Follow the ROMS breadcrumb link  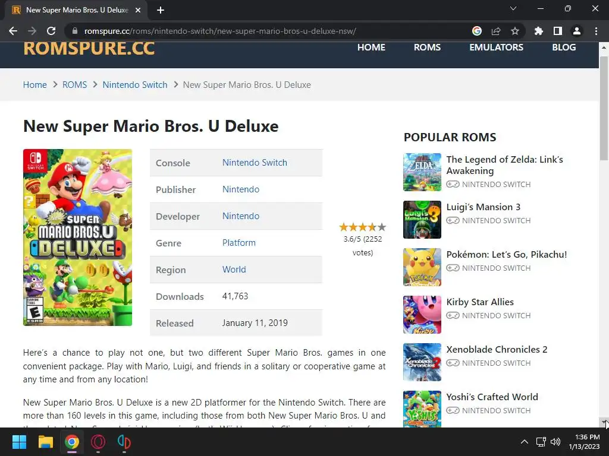click(x=74, y=85)
